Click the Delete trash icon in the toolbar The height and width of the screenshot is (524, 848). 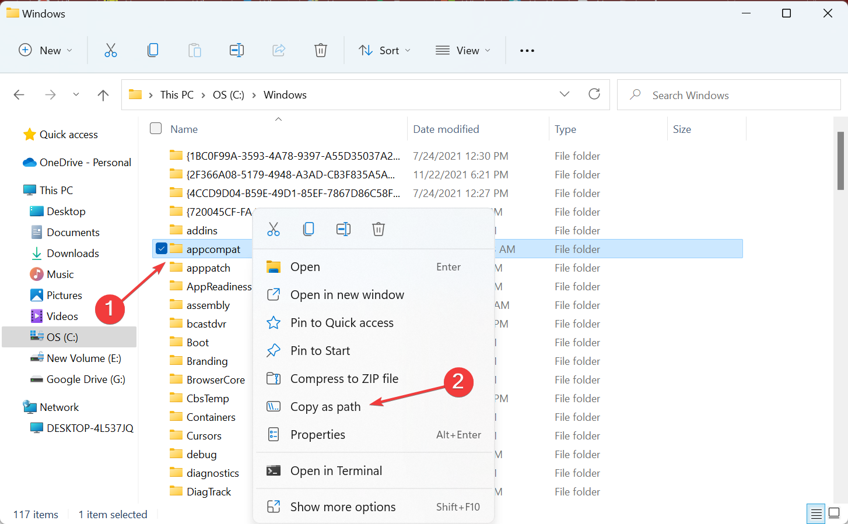(x=321, y=51)
